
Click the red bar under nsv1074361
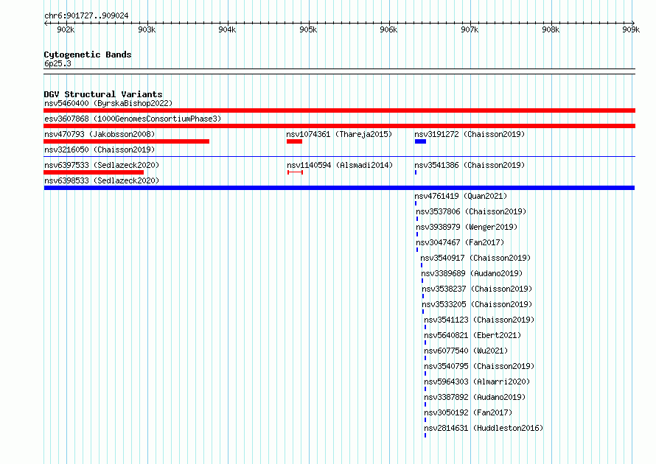294,141
